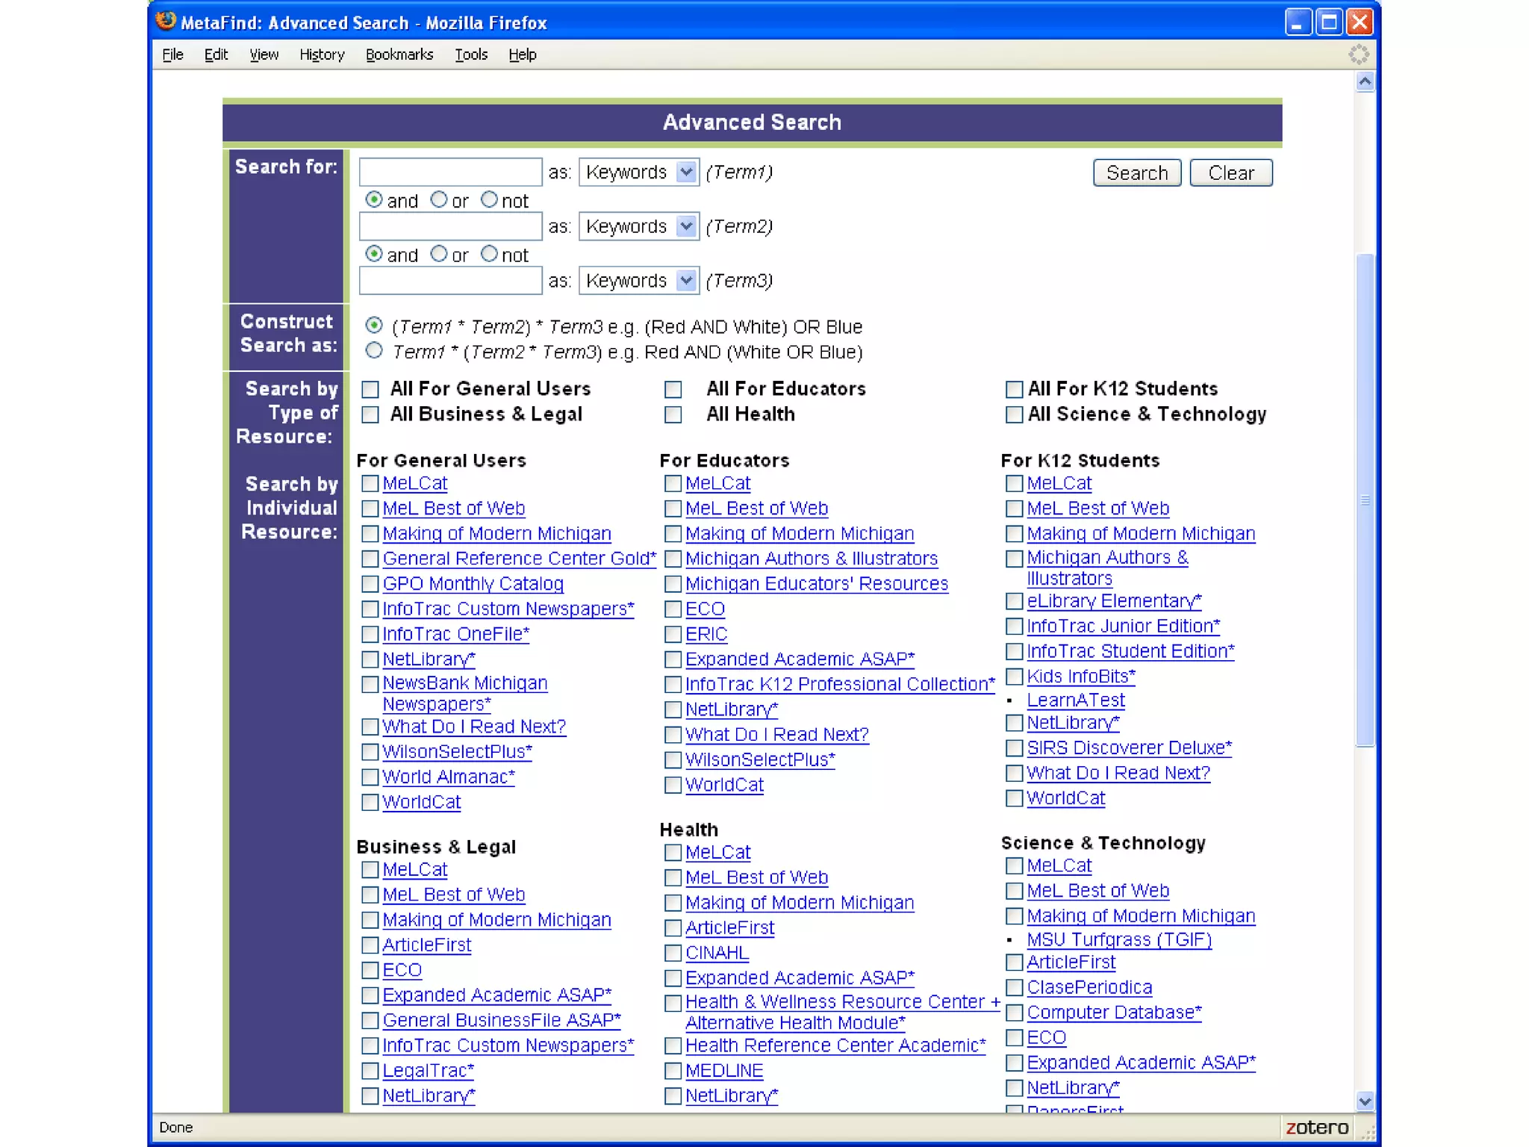Open the History menu
The height and width of the screenshot is (1147, 1529).
(322, 55)
